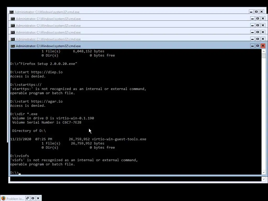The height and width of the screenshot is (201, 268).
Task: Click the cmd icon of the third window from the back
Action: click(x=13, y=25)
